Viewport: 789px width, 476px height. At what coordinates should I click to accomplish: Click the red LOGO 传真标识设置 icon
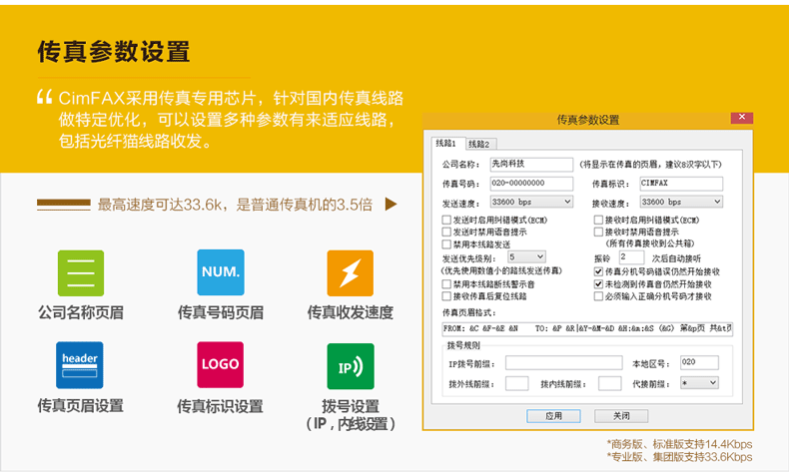click(x=221, y=365)
